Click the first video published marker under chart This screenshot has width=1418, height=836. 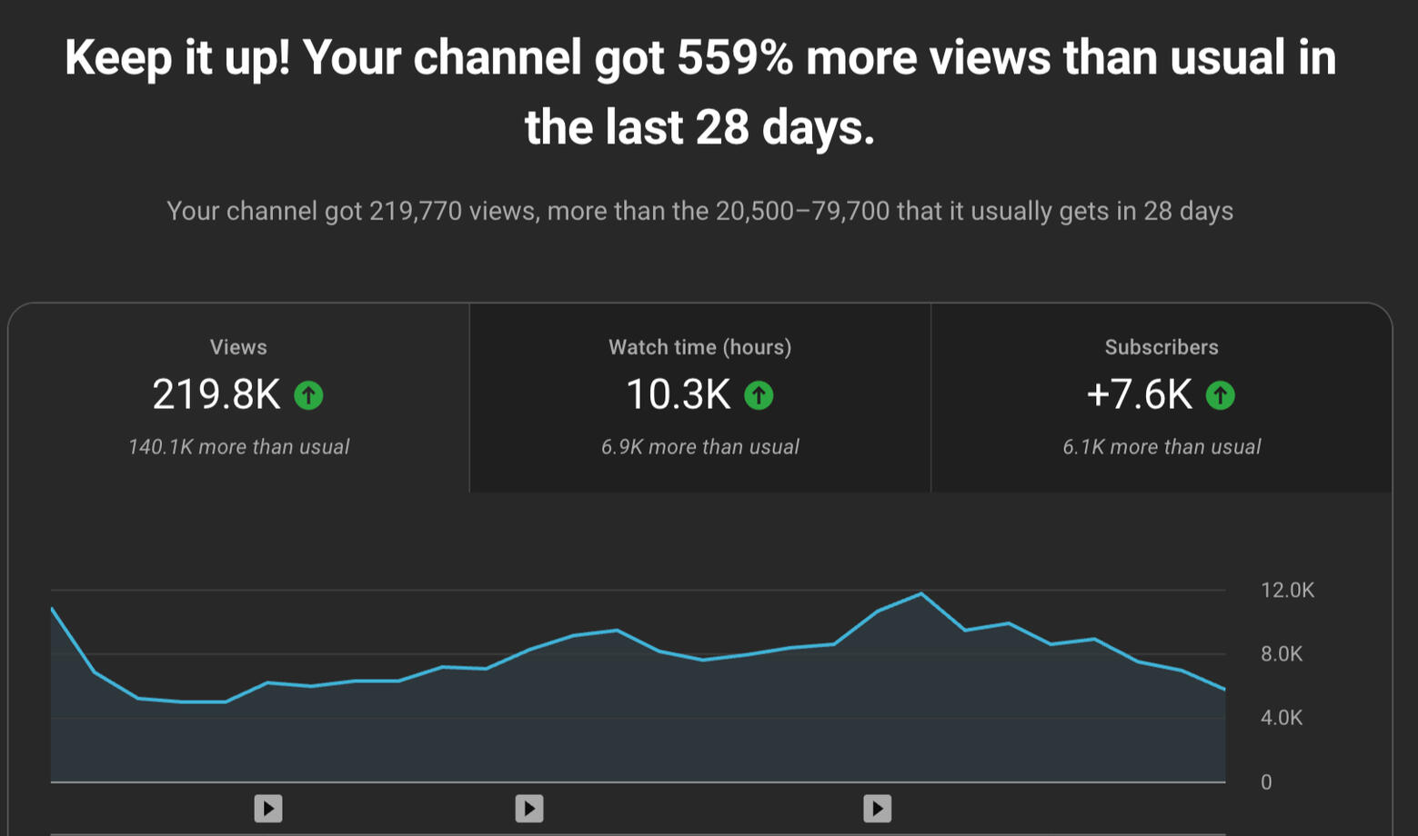tap(267, 808)
